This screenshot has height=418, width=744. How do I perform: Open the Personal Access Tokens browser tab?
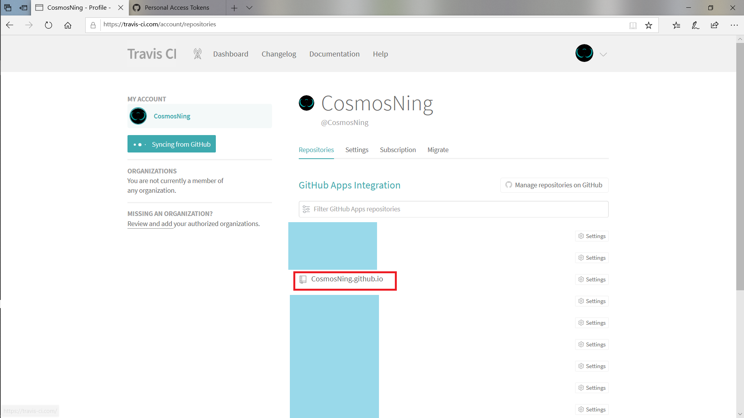pos(177,8)
